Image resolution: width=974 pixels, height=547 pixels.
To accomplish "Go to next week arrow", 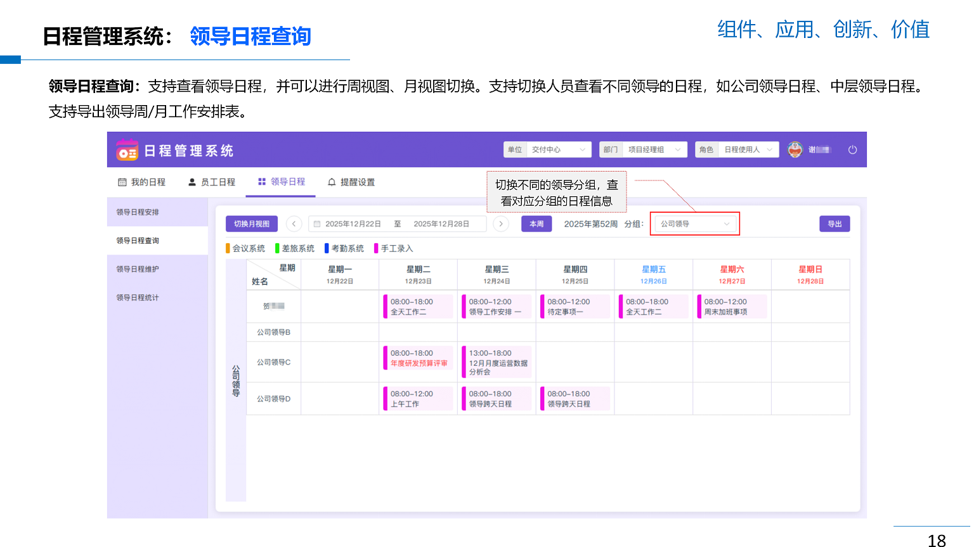I will (501, 224).
